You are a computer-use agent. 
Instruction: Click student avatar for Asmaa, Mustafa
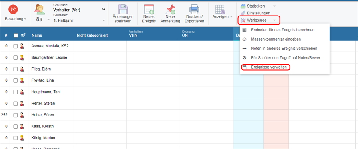pos(22,46)
